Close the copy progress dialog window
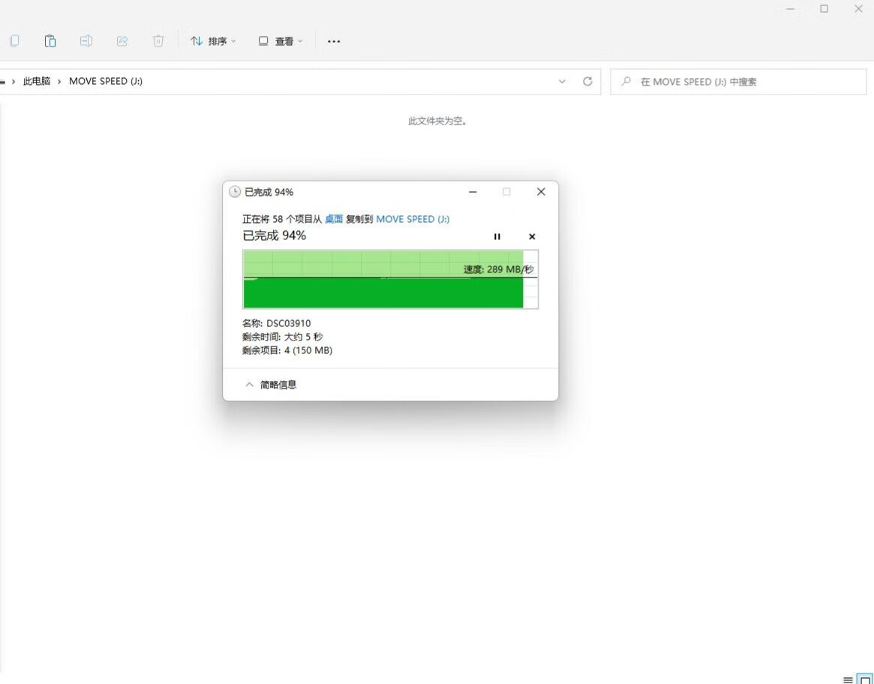 (x=541, y=192)
